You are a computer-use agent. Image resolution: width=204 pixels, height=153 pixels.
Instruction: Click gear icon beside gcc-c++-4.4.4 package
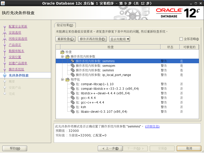click(72, 102)
